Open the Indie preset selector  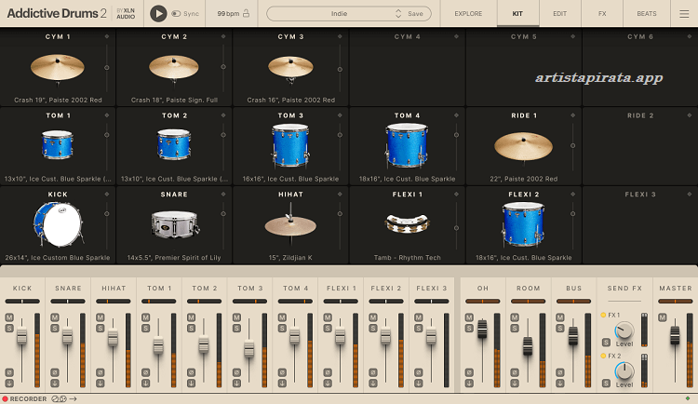(339, 13)
